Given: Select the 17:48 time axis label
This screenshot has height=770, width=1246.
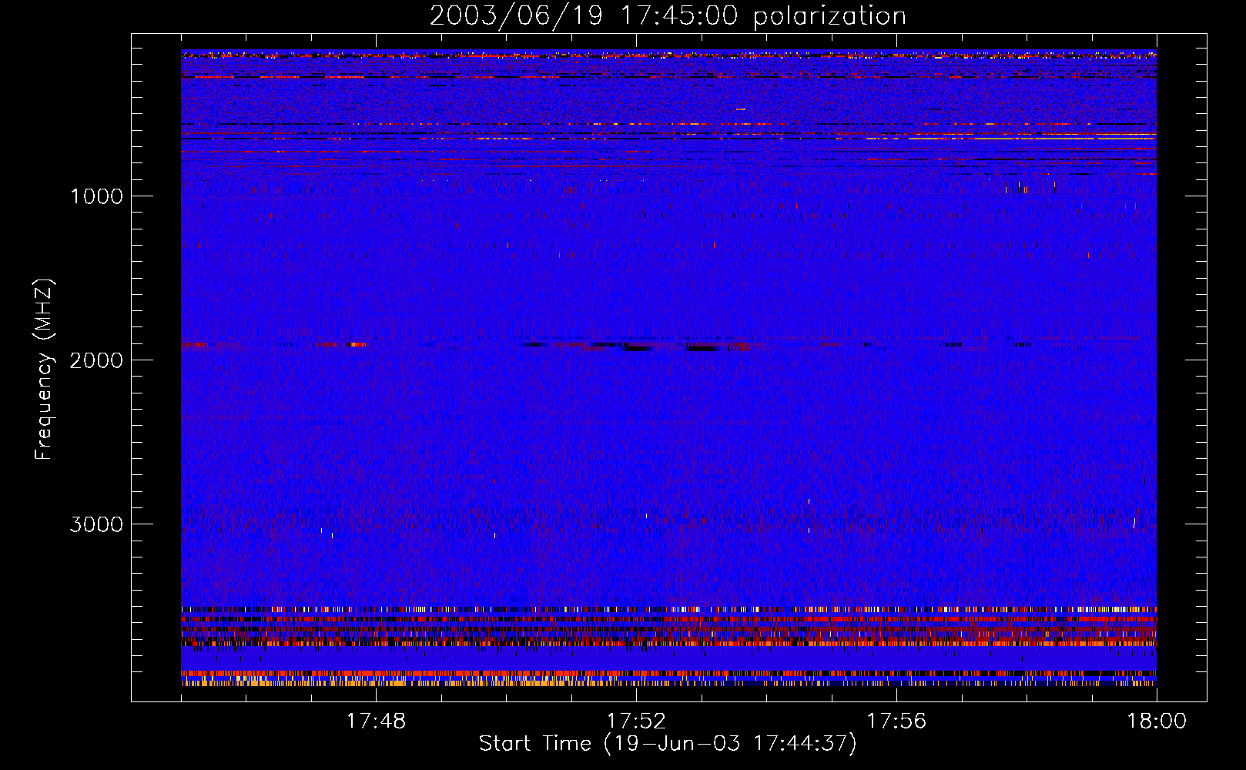Looking at the screenshot, I should coord(376,721).
